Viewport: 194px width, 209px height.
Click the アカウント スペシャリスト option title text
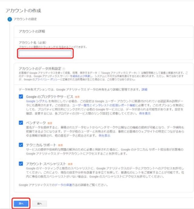pyautogui.click(x=46, y=164)
